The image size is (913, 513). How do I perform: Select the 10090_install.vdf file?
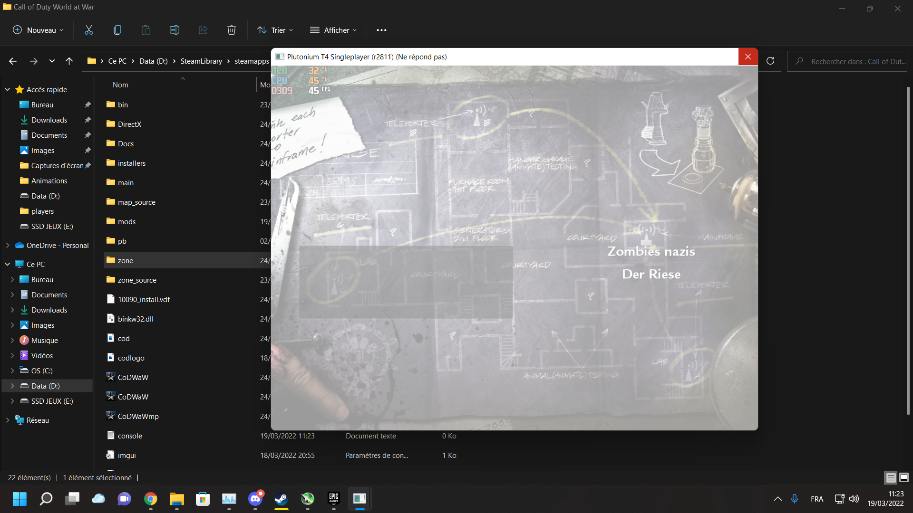click(x=144, y=299)
